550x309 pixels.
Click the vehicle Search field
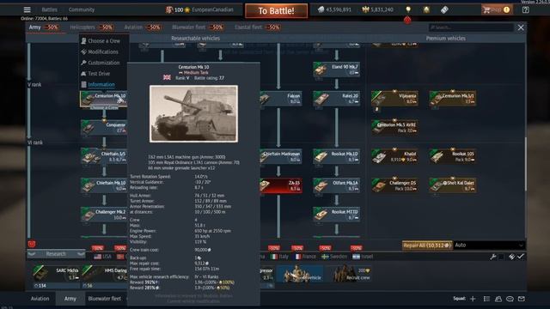pos(471,27)
